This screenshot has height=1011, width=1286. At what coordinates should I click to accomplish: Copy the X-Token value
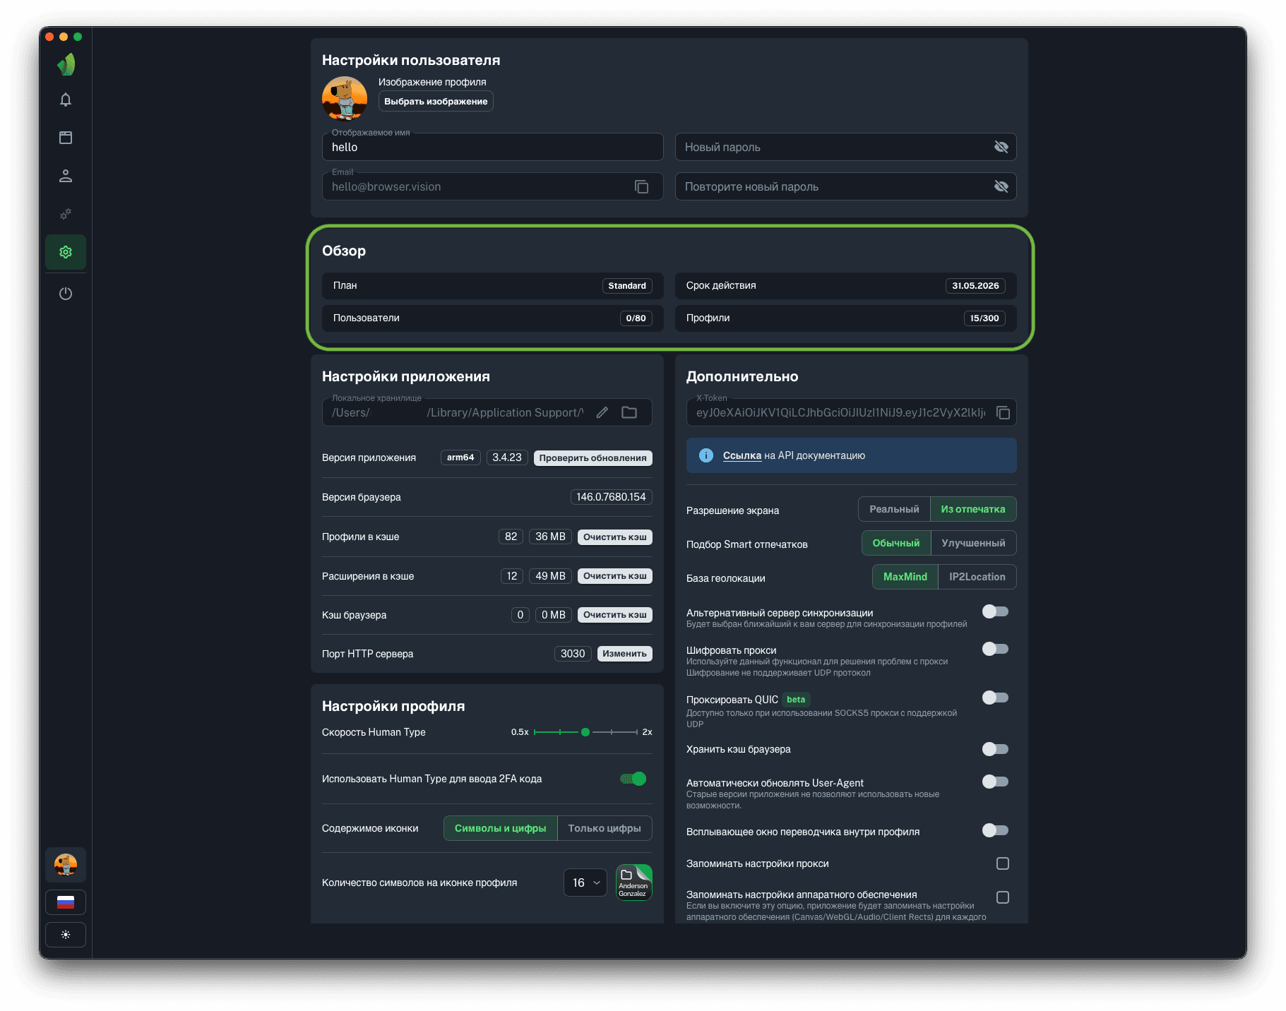pyautogui.click(x=1003, y=413)
